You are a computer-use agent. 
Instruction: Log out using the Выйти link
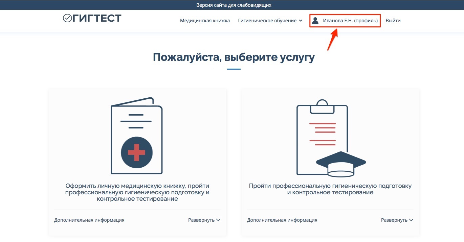(393, 21)
